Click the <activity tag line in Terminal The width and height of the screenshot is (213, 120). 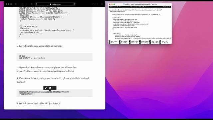(x=117, y=33)
